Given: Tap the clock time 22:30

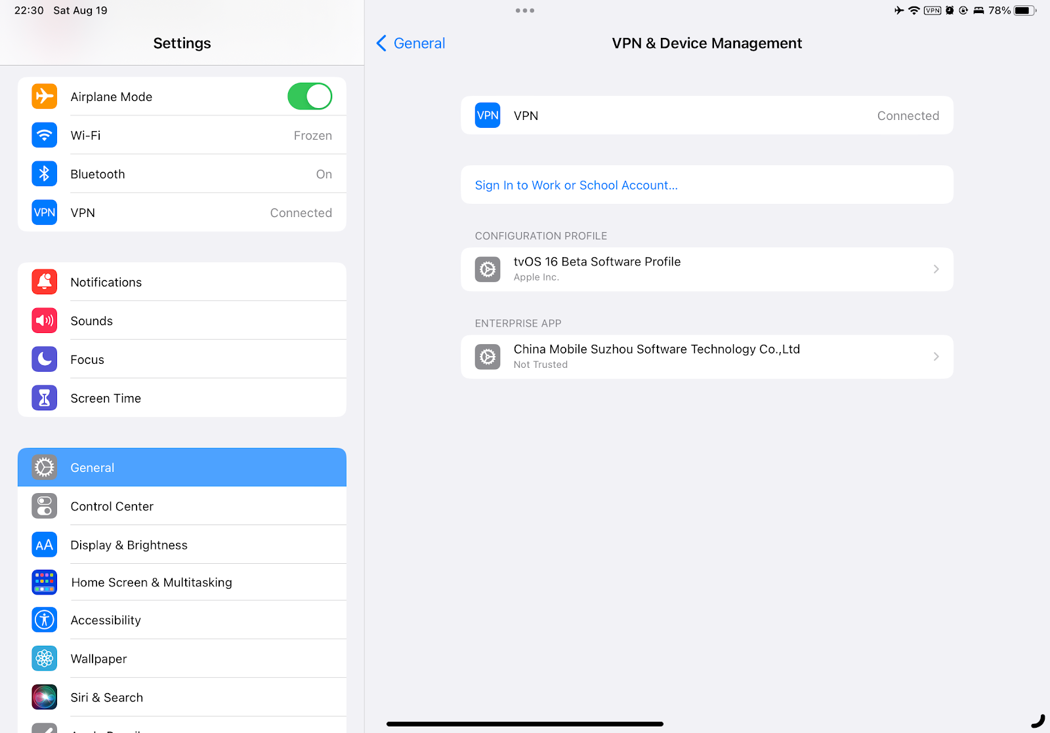Looking at the screenshot, I should pyautogui.click(x=29, y=10).
